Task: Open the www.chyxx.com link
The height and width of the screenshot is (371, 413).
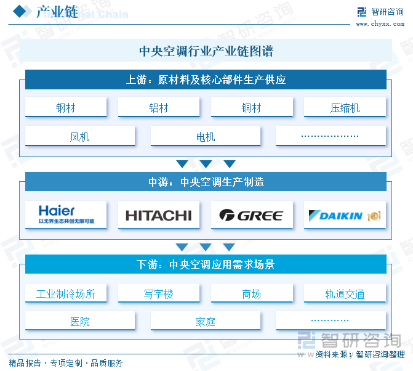Action: 380,24
